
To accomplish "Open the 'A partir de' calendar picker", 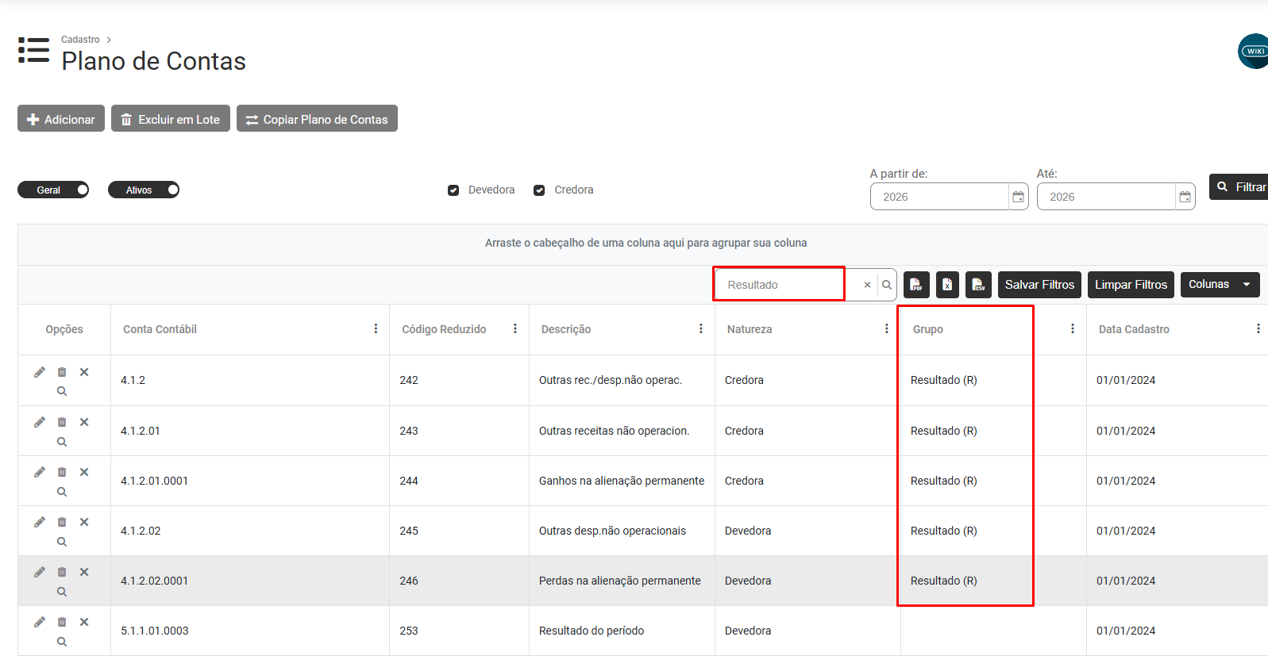I will coord(1019,197).
